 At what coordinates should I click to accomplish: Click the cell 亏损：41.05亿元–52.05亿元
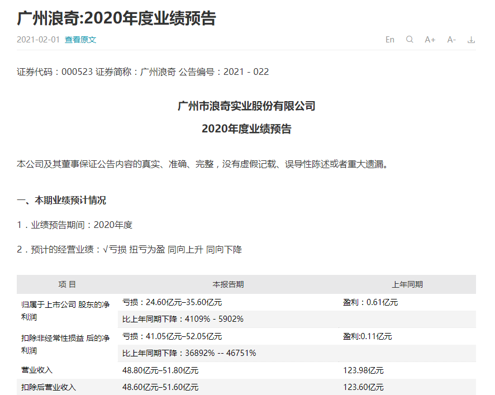(x=172, y=336)
